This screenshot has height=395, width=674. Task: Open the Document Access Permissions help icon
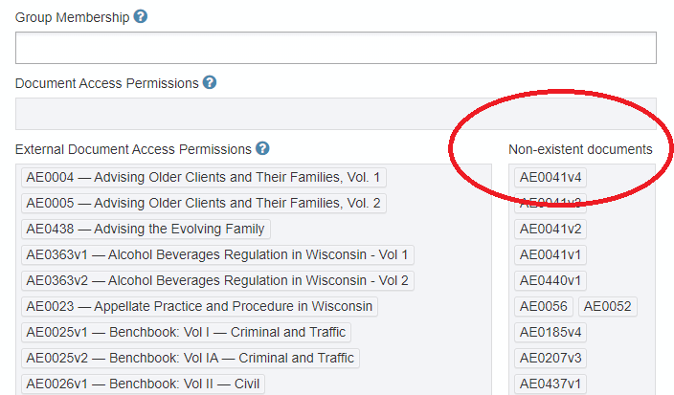point(210,83)
